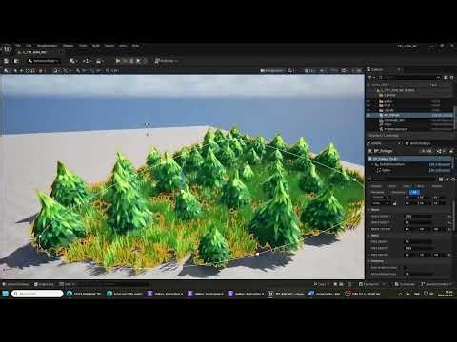Image resolution: width=457 pixels, height=342 pixels.
Task: Click the Unreal Engine logo icon
Action: coord(7,48)
